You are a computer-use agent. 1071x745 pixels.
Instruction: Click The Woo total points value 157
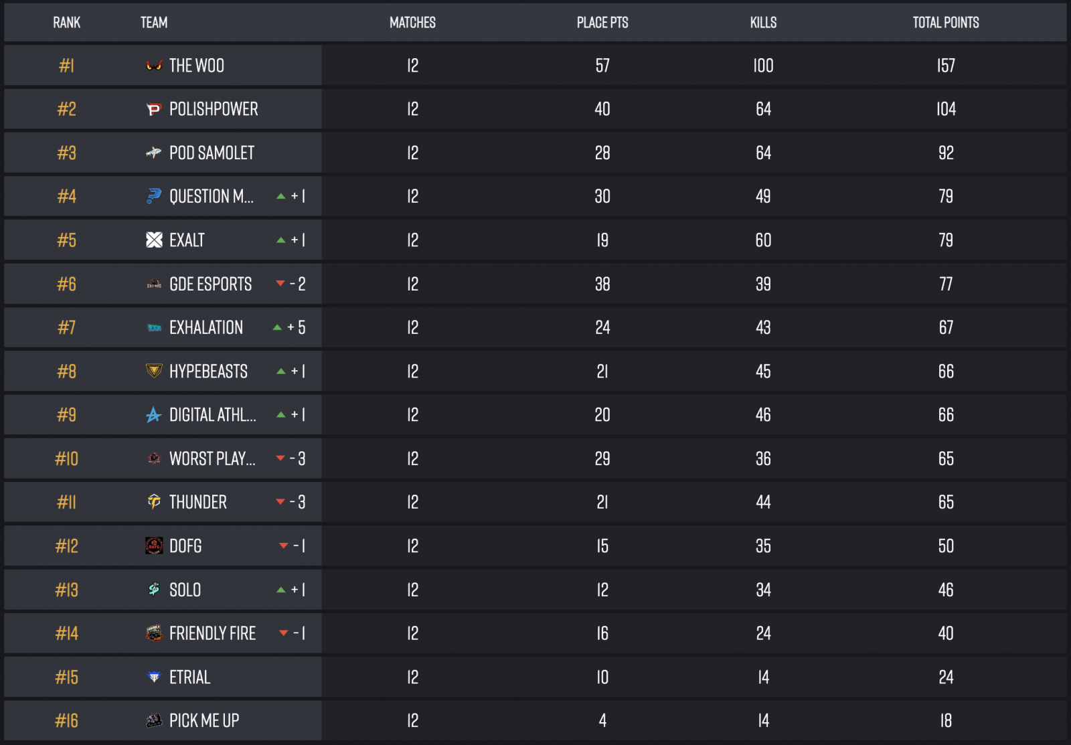pos(946,66)
